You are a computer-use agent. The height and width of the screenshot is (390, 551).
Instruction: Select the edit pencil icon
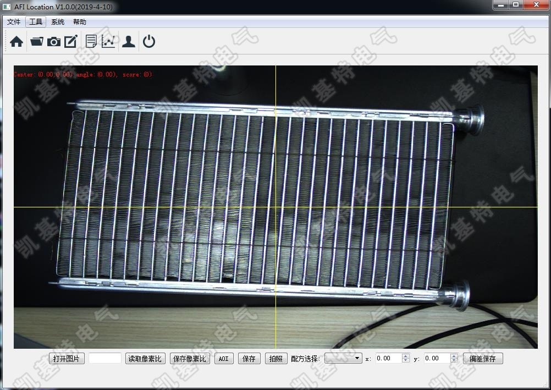[71, 42]
